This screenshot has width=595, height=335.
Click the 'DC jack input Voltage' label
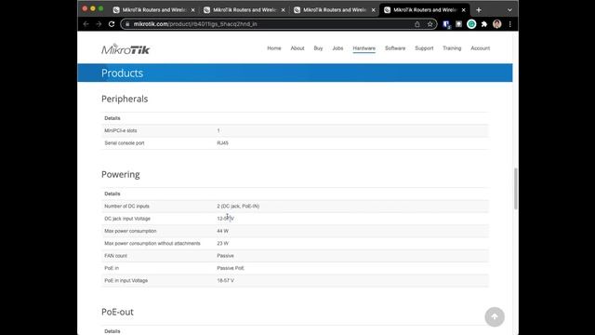pyautogui.click(x=127, y=219)
